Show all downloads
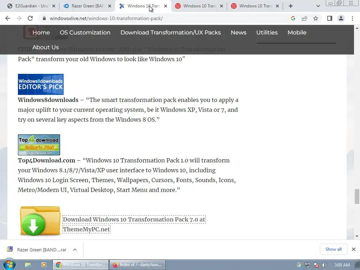 [x=333, y=249]
